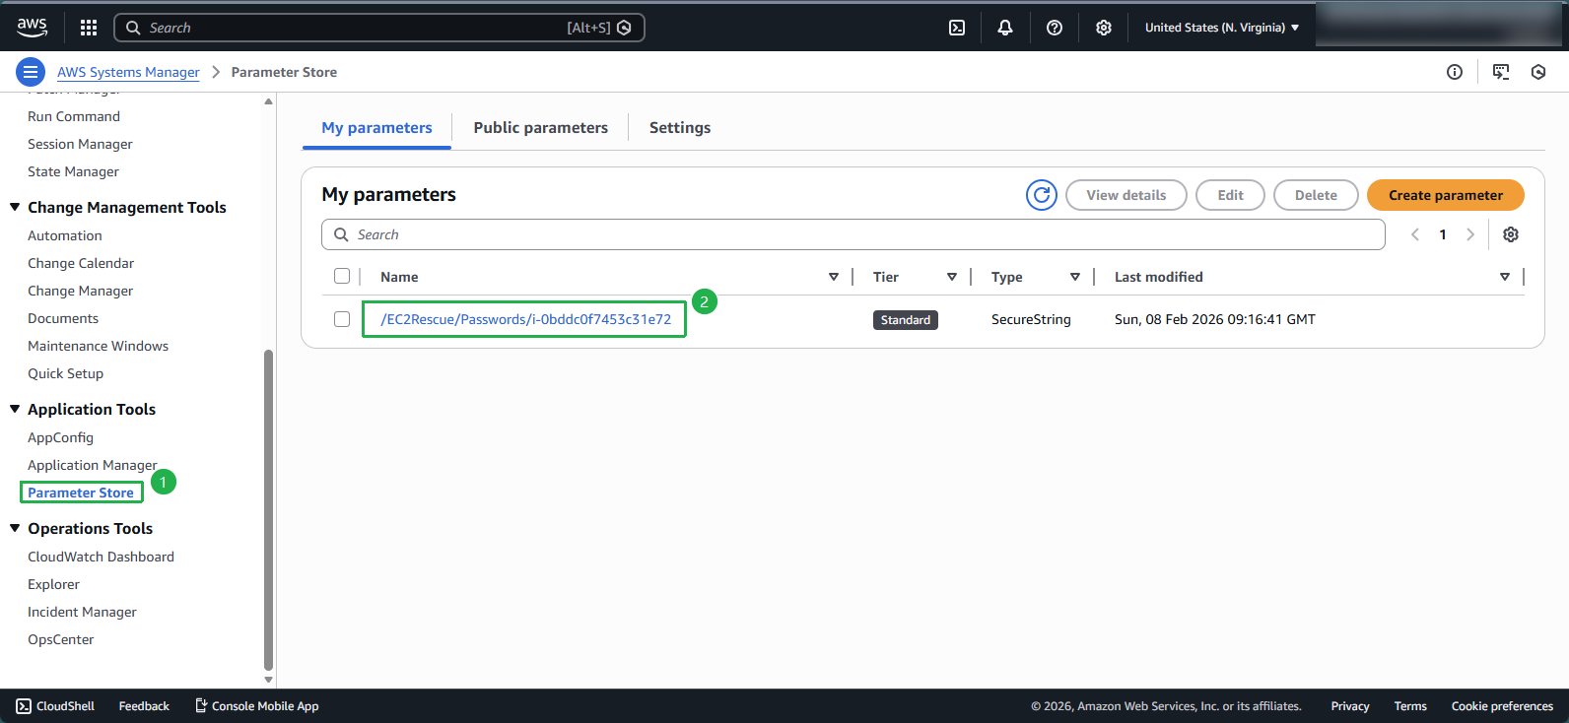Open the tutorials panel icon near info
The width and height of the screenshot is (1569, 723).
coord(1501,72)
